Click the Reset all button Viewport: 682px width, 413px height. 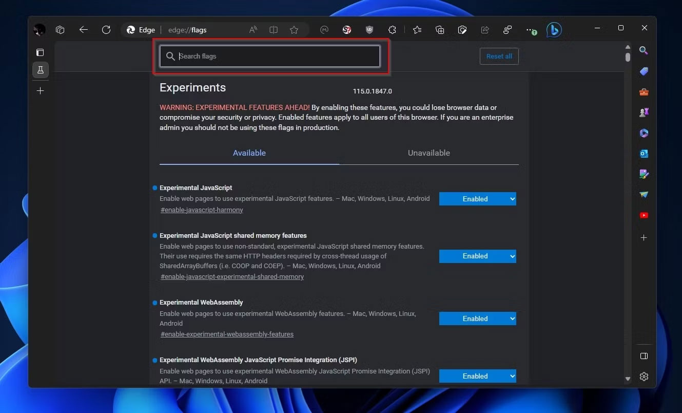(499, 57)
